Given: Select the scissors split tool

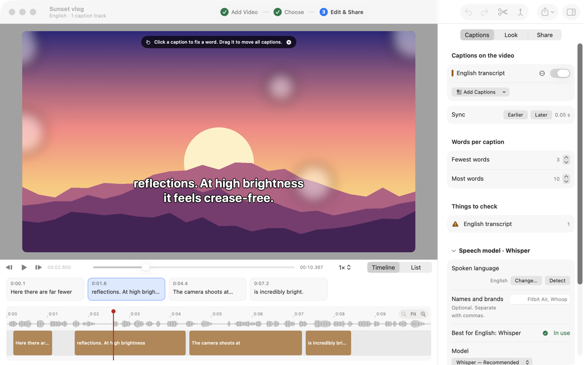Looking at the screenshot, I should click(x=503, y=12).
